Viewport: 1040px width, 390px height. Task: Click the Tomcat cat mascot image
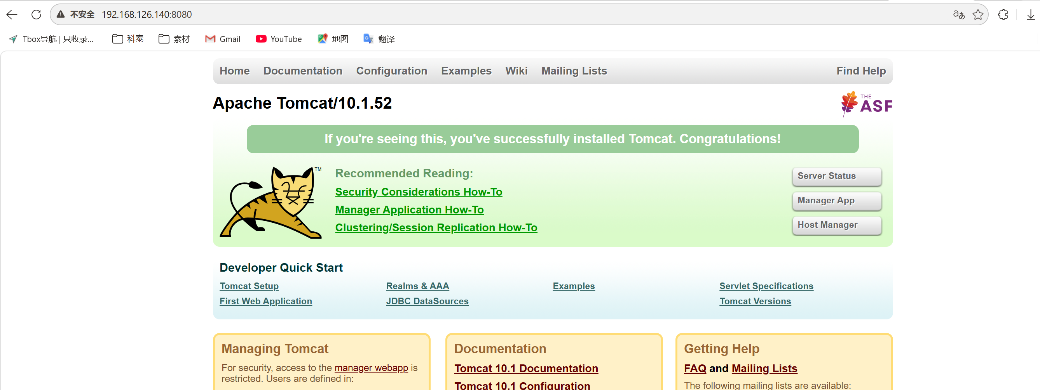click(271, 202)
